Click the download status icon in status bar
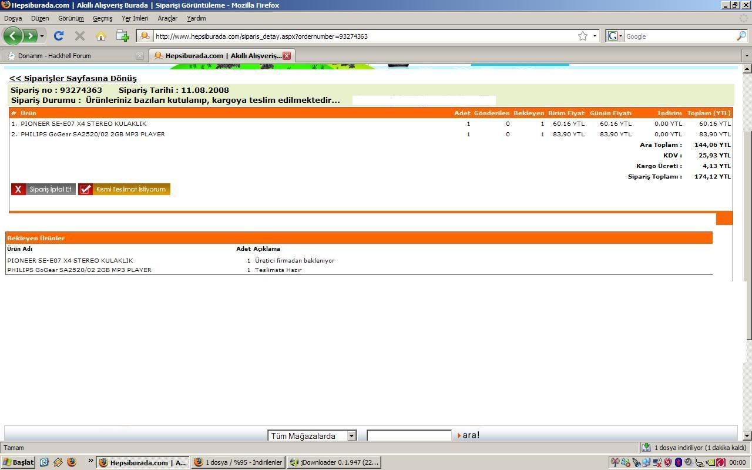The width and height of the screenshot is (752, 470). click(x=646, y=448)
